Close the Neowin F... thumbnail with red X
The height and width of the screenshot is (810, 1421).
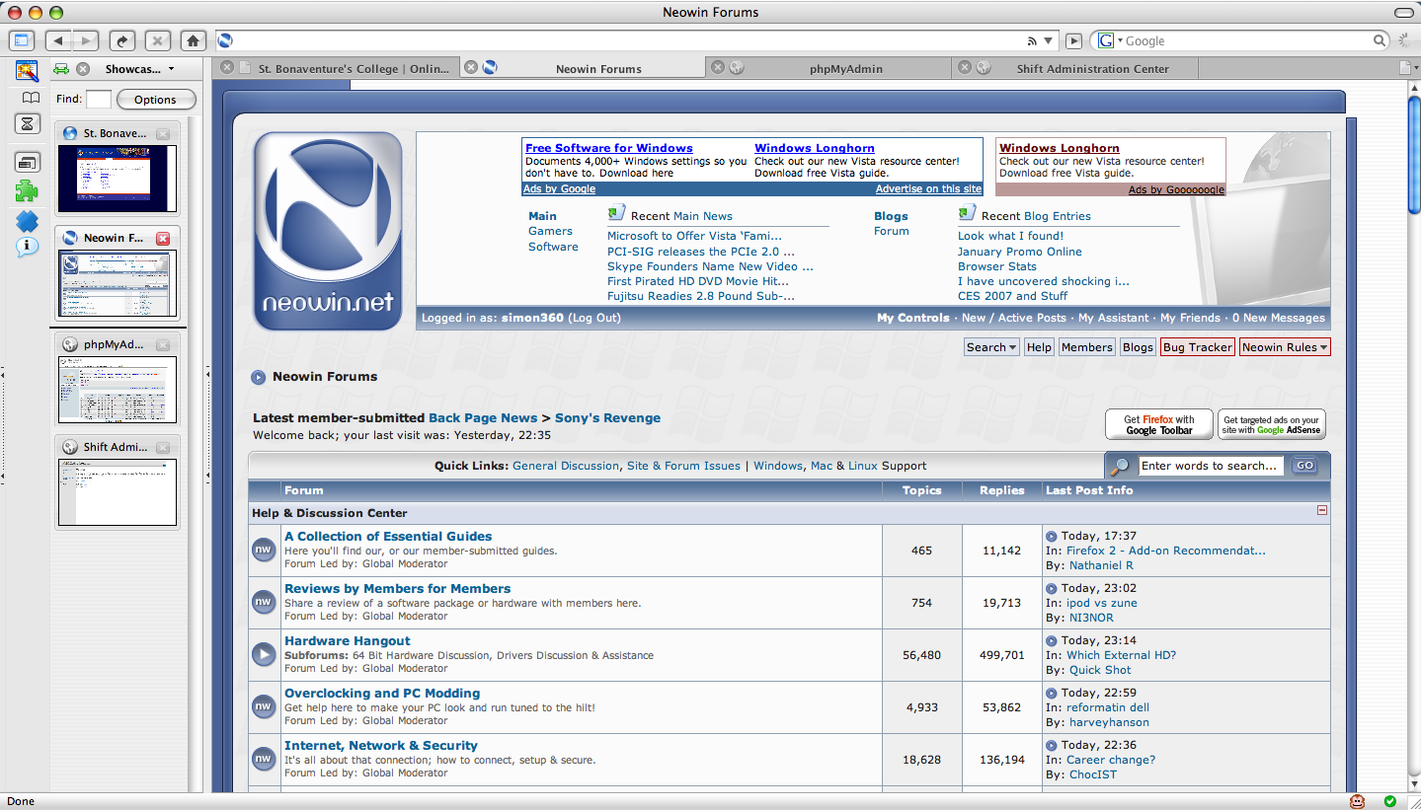[x=163, y=238]
